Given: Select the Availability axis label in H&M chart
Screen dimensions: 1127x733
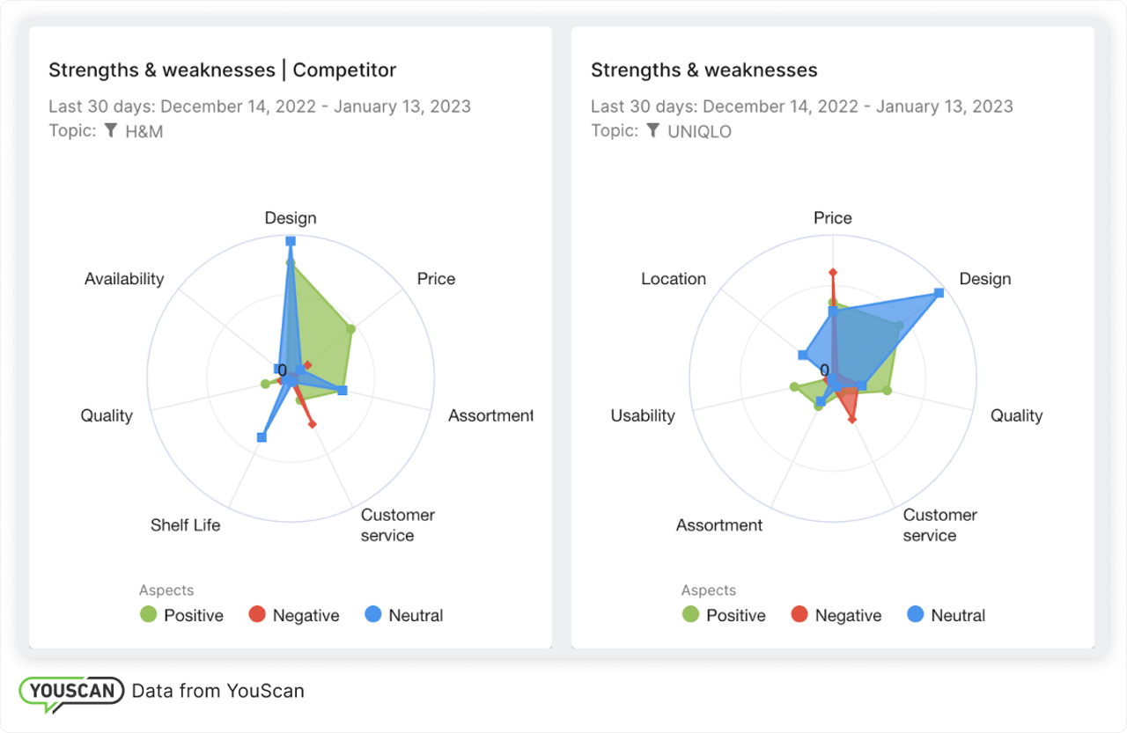Looking at the screenshot, I should click(x=124, y=279).
